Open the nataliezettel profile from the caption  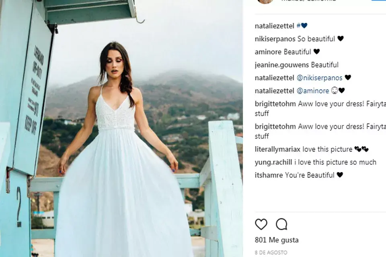[x=275, y=26]
